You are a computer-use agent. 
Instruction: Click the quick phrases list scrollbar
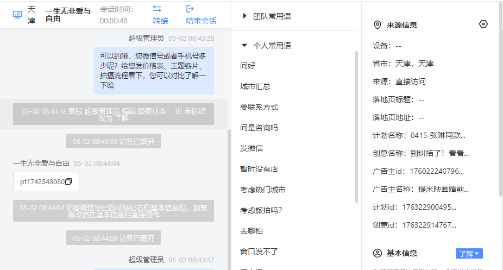click(356, 127)
